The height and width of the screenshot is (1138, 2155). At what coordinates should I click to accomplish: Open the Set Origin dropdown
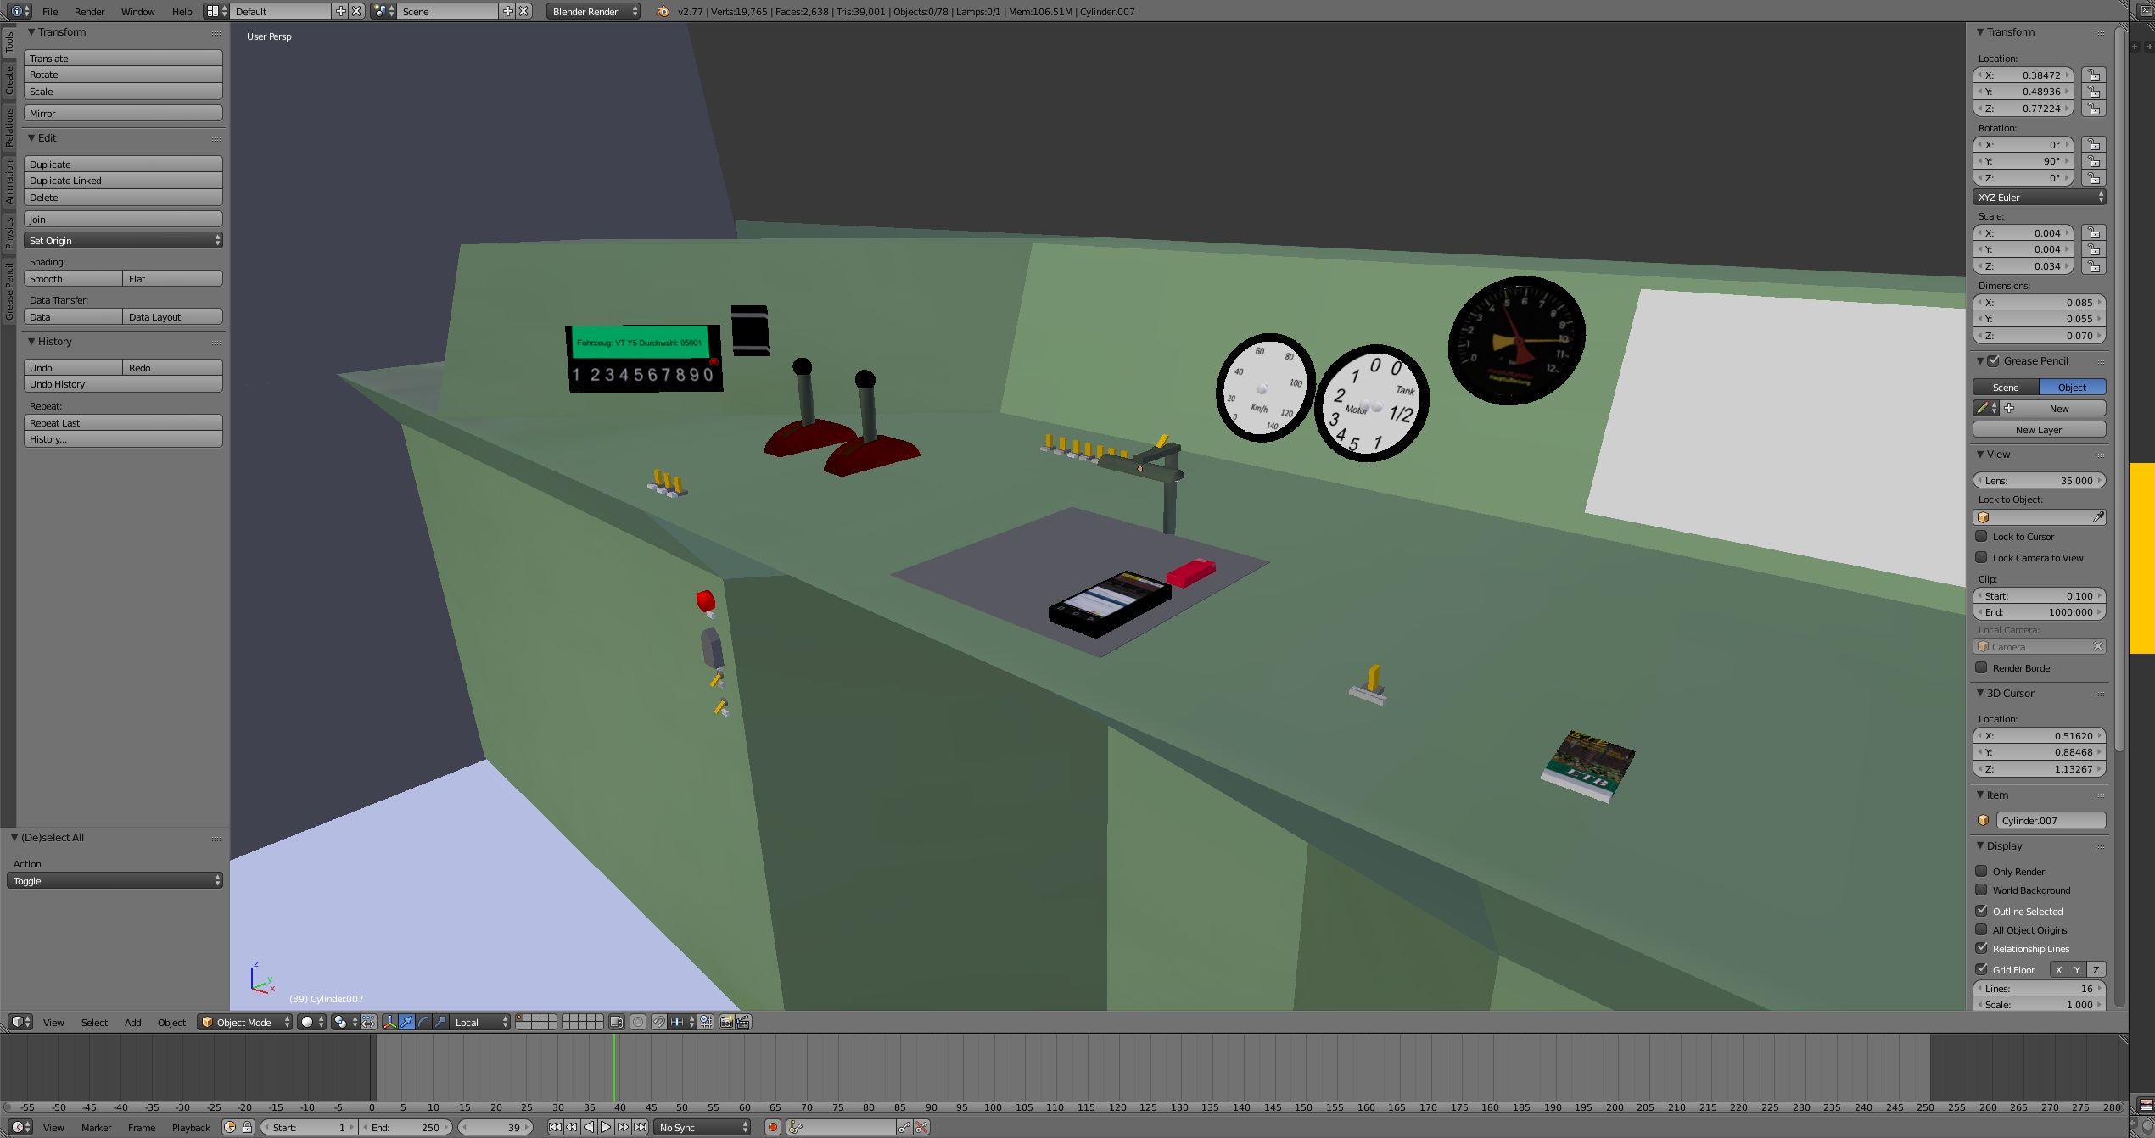pyautogui.click(x=123, y=241)
